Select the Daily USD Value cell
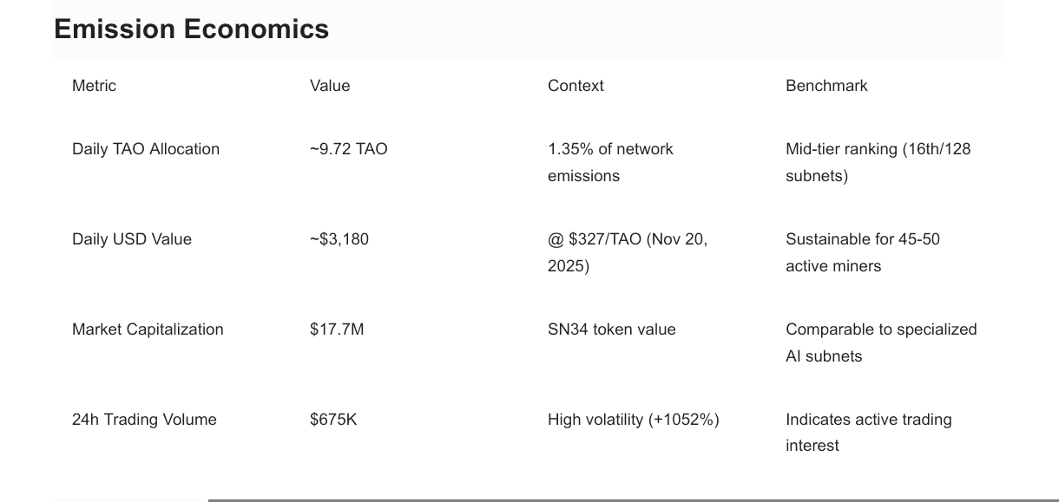The height and width of the screenshot is (502, 1059). 132,239
